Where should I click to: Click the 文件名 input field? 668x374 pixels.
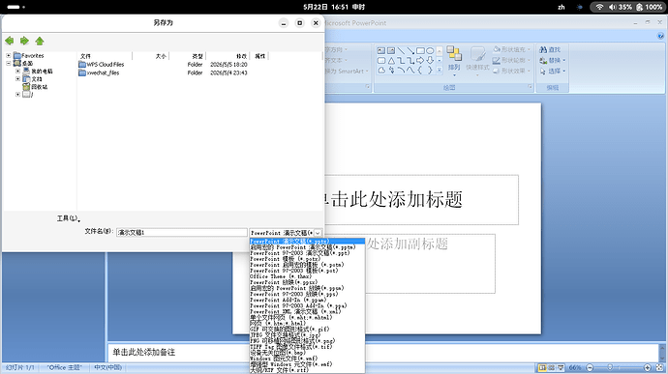point(182,232)
